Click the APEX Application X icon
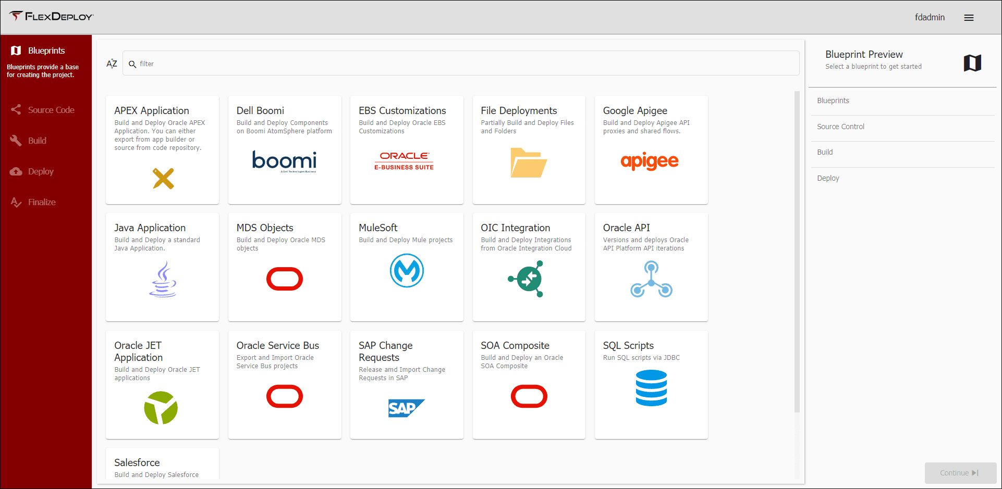The width and height of the screenshot is (1002, 489). [x=163, y=179]
